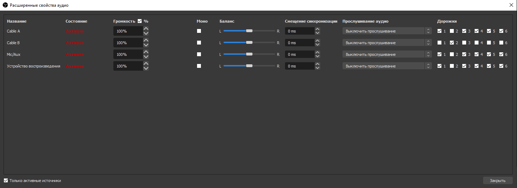Click the OBS logo in title bar
Screen dimensions: 517x188
point(5,5)
